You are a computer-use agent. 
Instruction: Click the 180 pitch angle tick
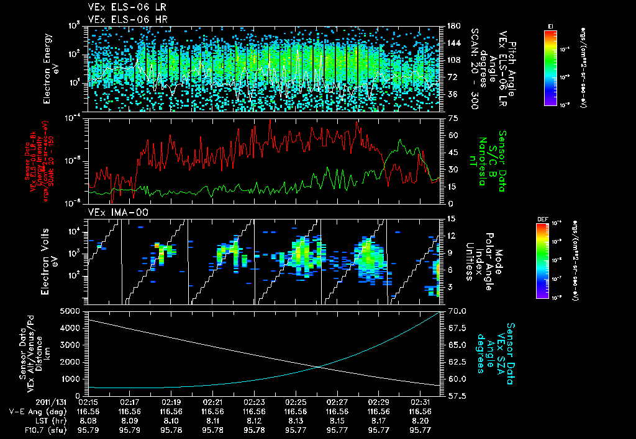453,26
